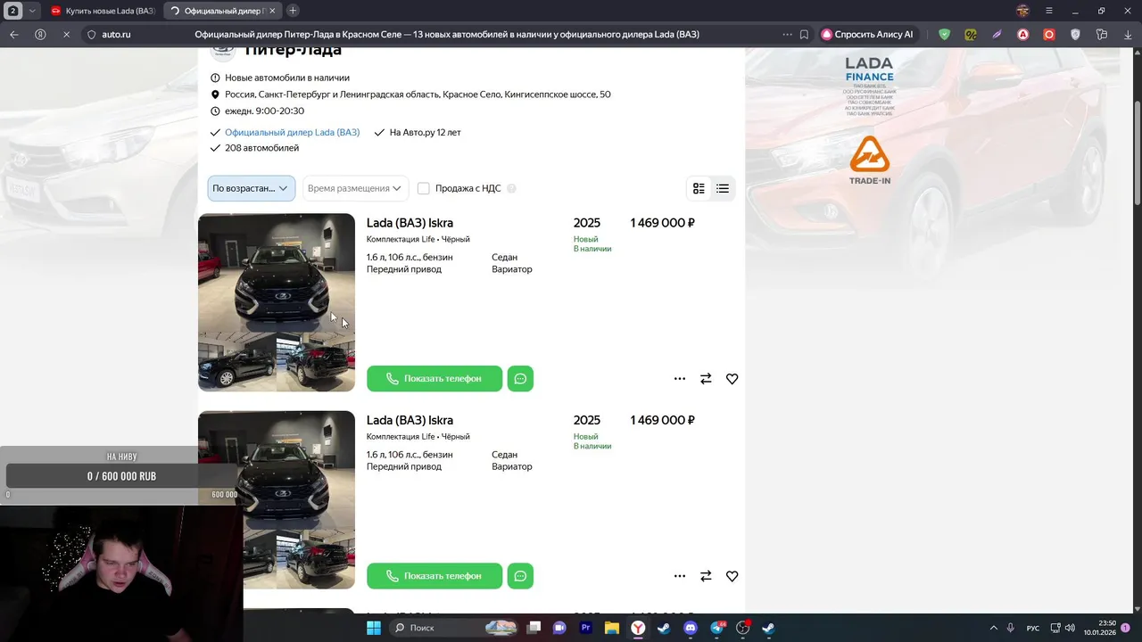Viewport: 1142px width, 642px height.
Task: Show hidden system tray icons chevron
Action: (994, 628)
